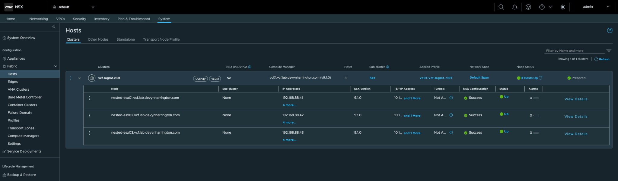
Task: Collapse the left sidebar double-chevron
Action: (54, 27)
